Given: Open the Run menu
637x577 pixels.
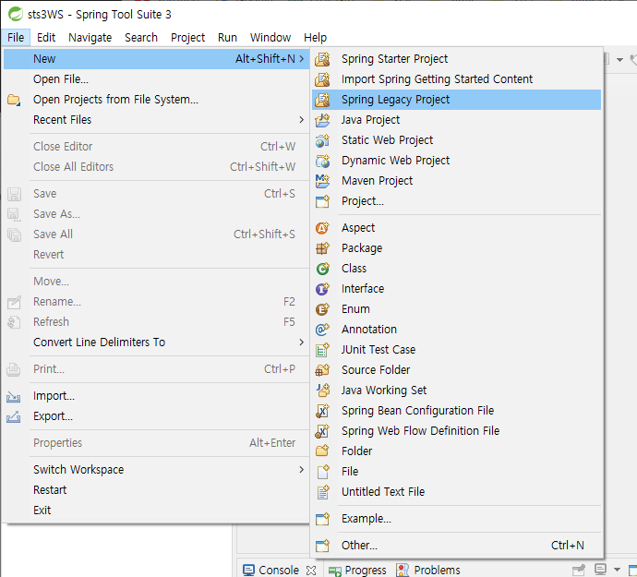Looking at the screenshot, I should coord(227,38).
